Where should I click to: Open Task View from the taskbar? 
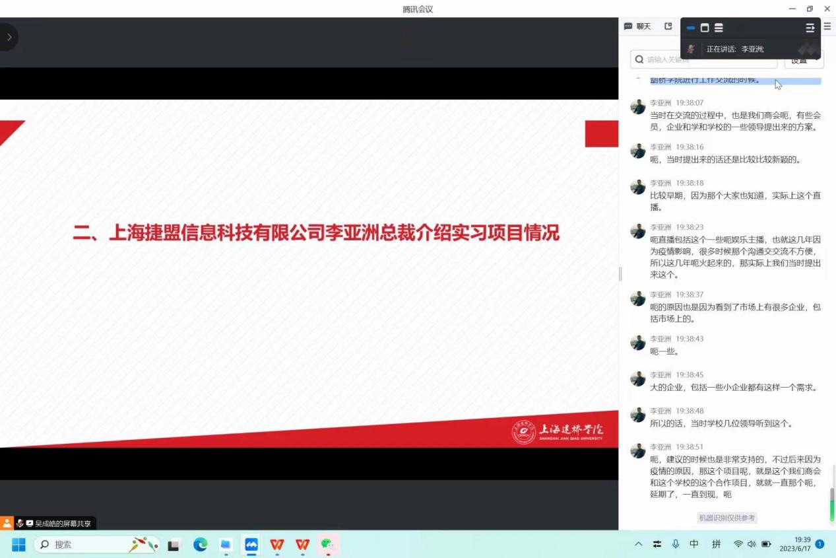coord(174,545)
